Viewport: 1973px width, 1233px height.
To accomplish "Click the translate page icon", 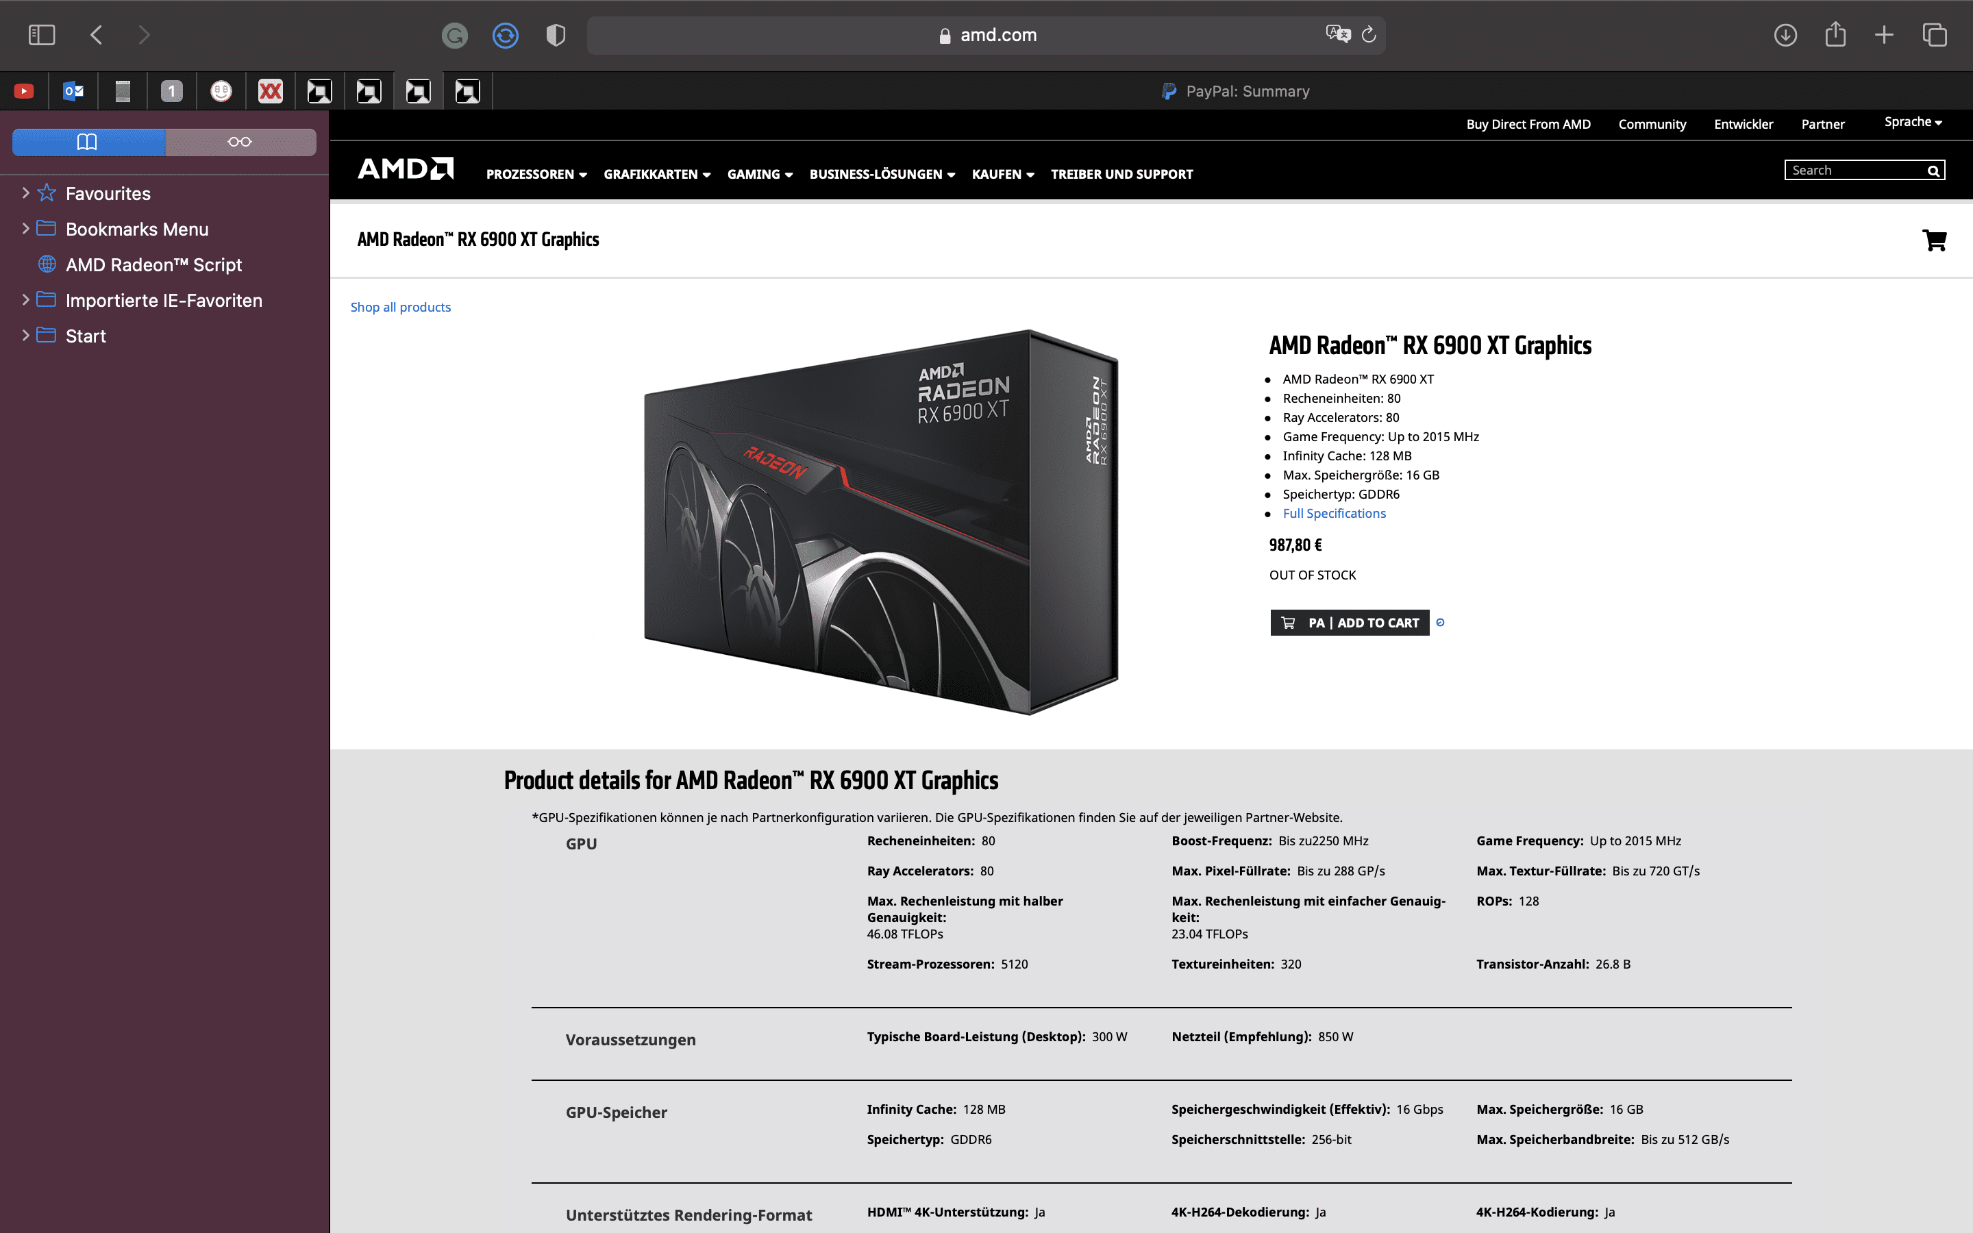I will tap(1338, 34).
